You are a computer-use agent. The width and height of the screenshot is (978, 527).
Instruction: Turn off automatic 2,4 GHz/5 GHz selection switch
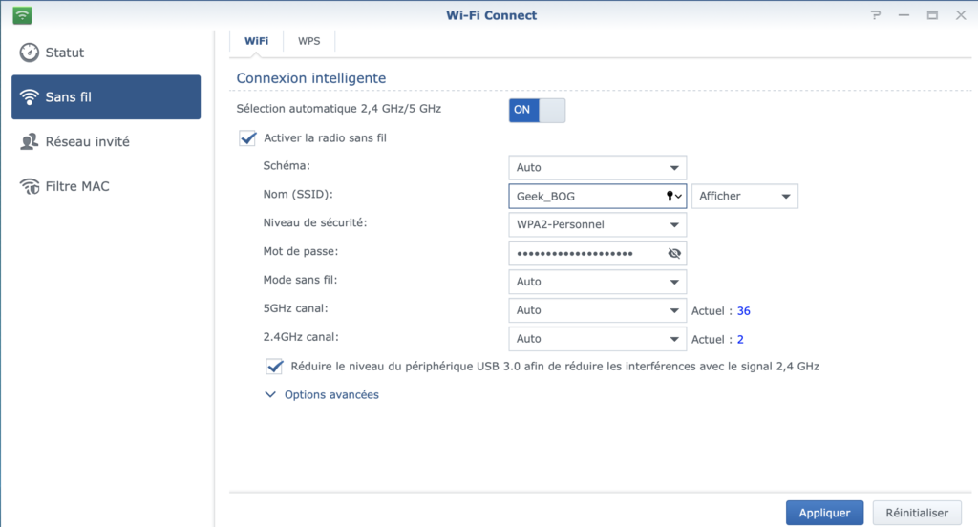[x=537, y=111]
